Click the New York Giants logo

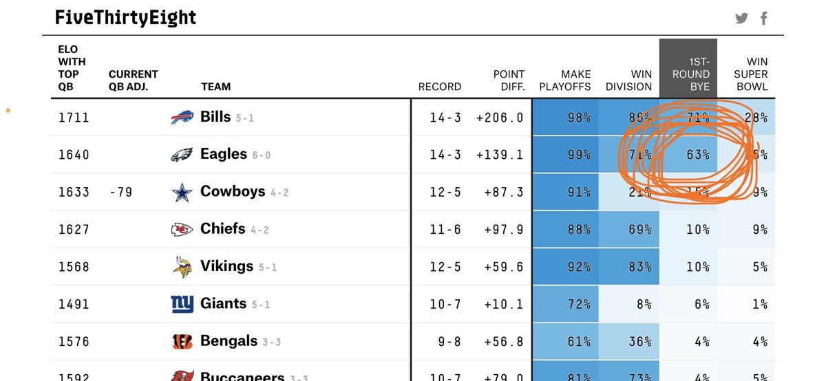point(182,303)
